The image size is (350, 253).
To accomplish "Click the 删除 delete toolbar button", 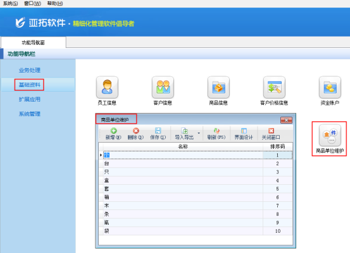I will point(135,134).
